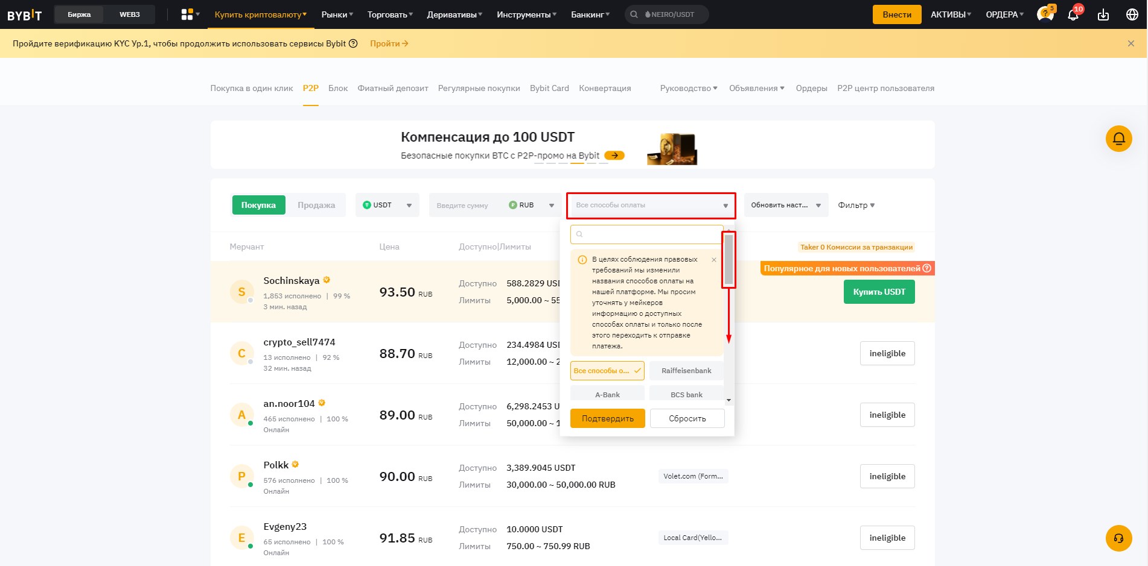This screenshot has width=1148, height=566.
Task: Click the payment list scrollbar thumb
Action: (729, 260)
